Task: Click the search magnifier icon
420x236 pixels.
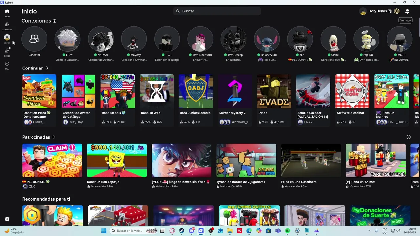Action: [x=178, y=11]
